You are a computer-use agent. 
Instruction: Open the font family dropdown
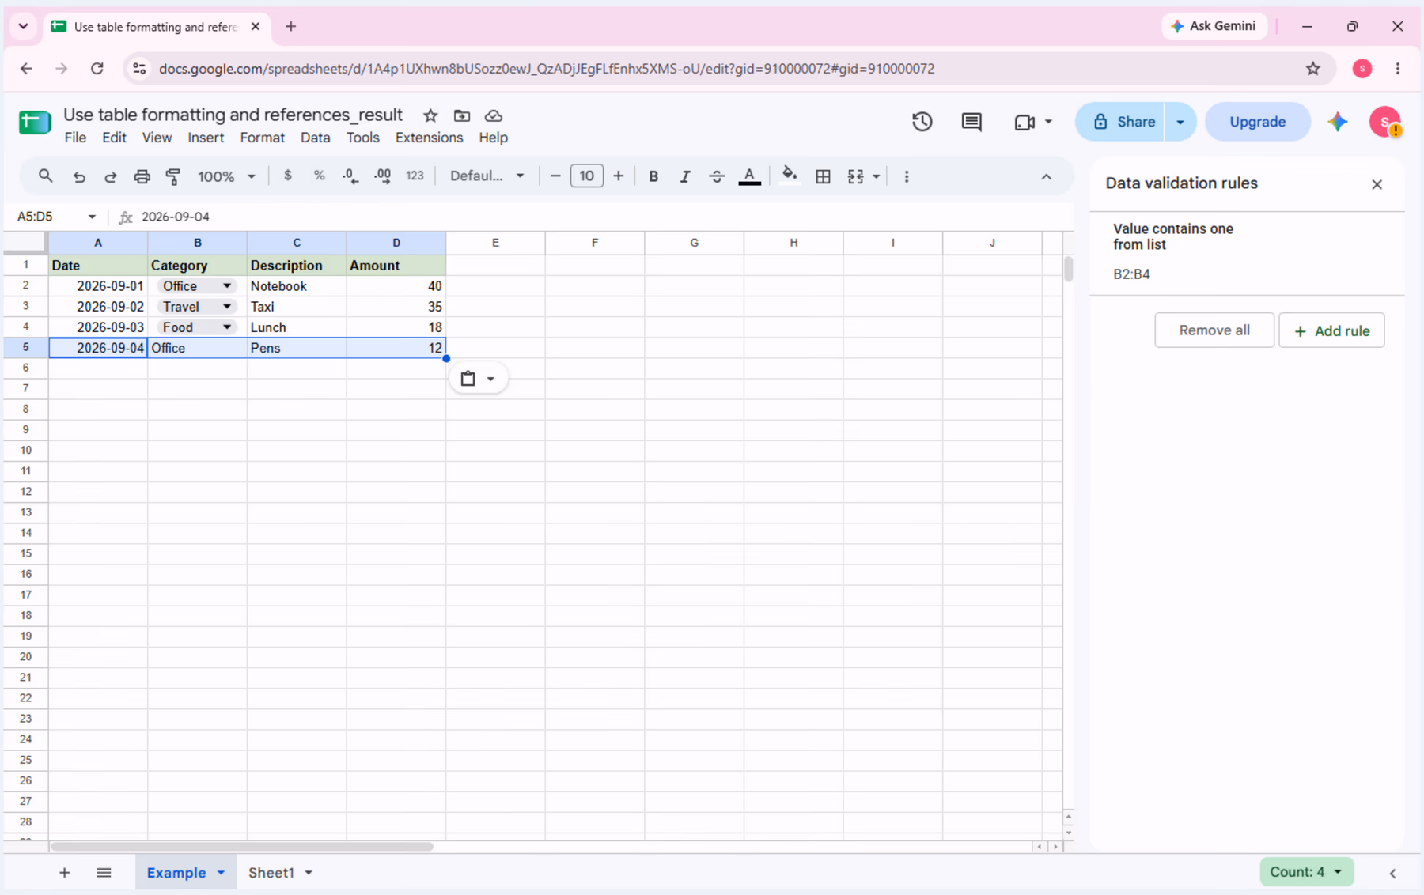[487, 176]
